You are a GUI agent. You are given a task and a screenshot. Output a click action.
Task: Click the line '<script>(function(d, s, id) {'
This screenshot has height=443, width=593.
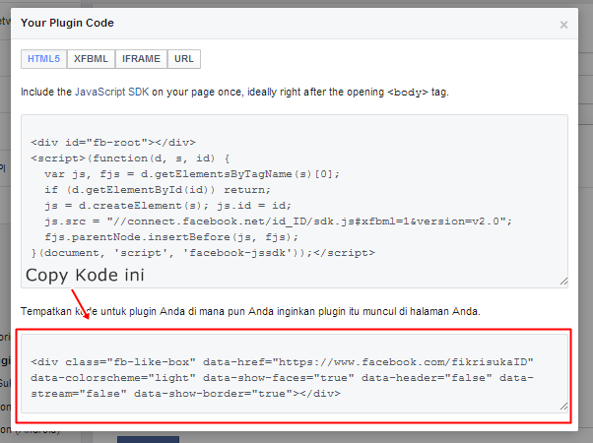click(130, 158)
